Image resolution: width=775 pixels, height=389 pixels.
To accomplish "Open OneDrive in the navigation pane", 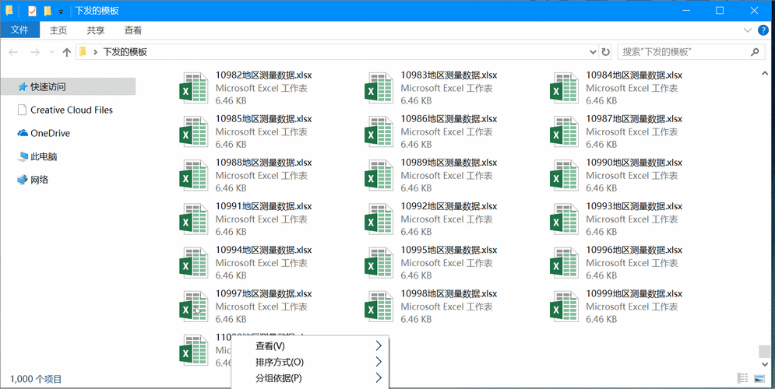I will 50,133.
